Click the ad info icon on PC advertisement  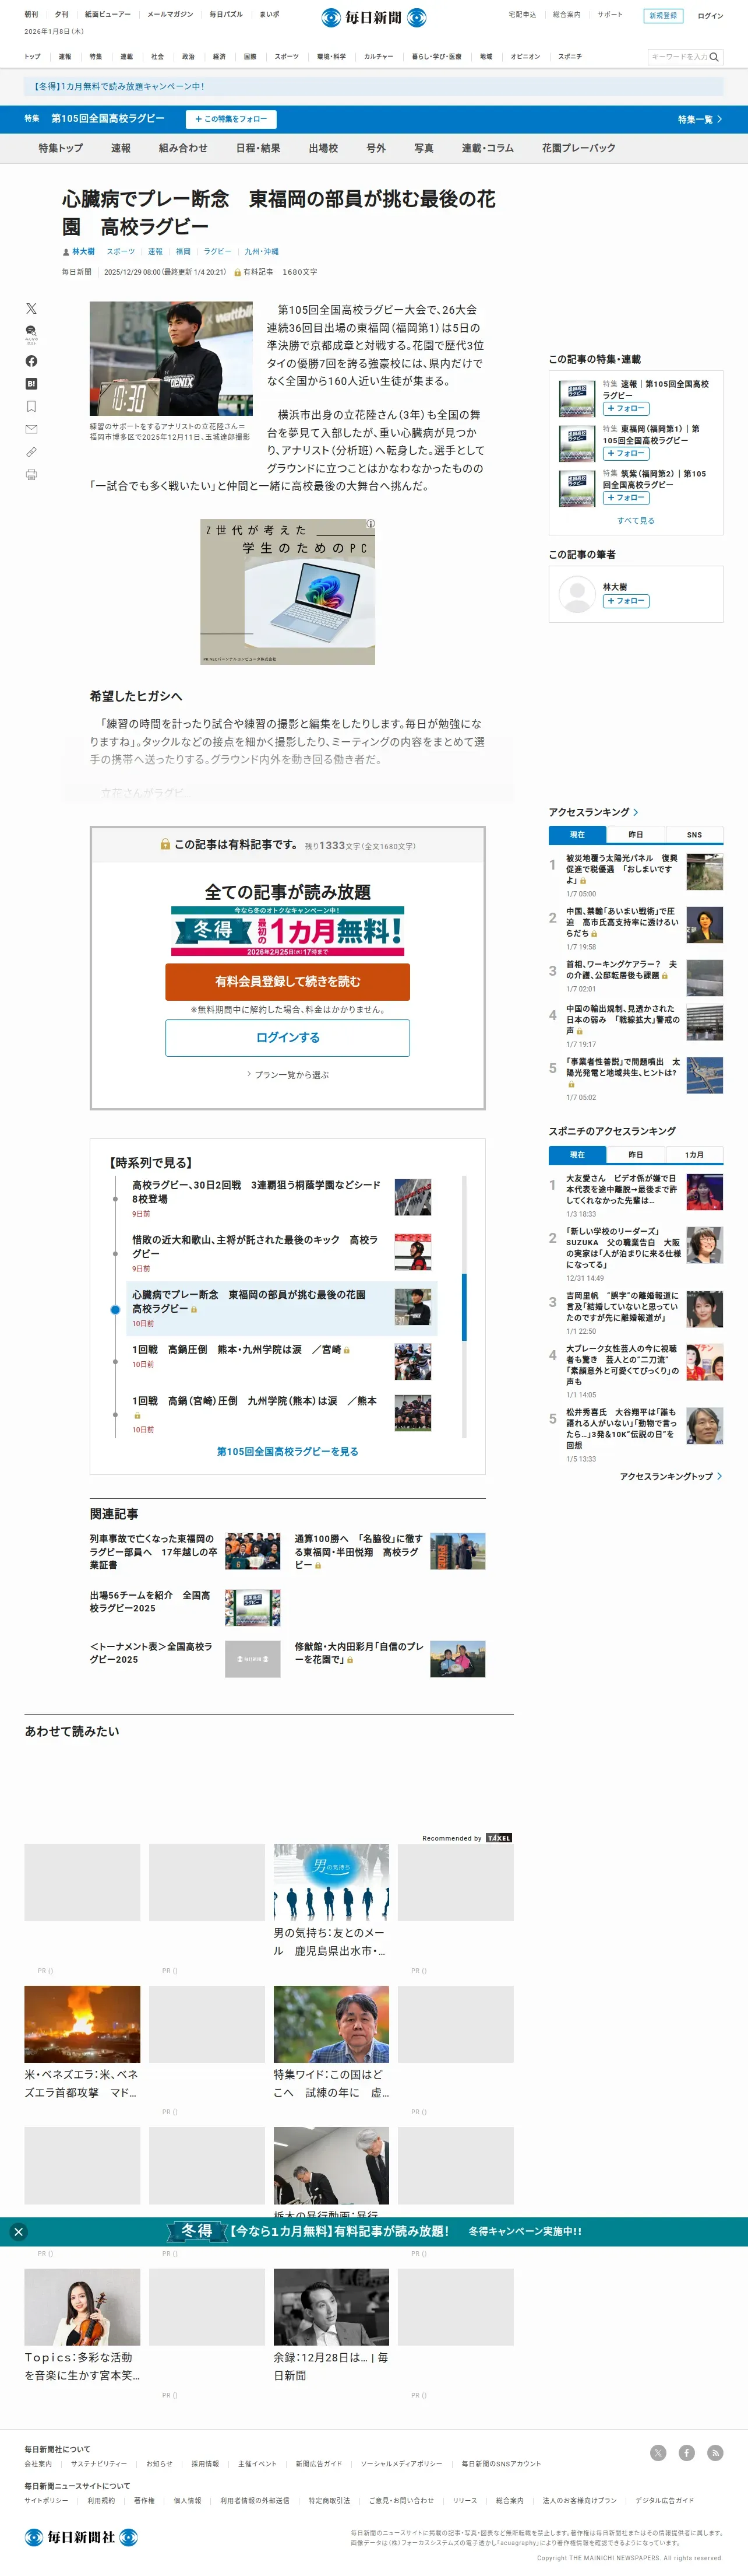tap(369, 524)
